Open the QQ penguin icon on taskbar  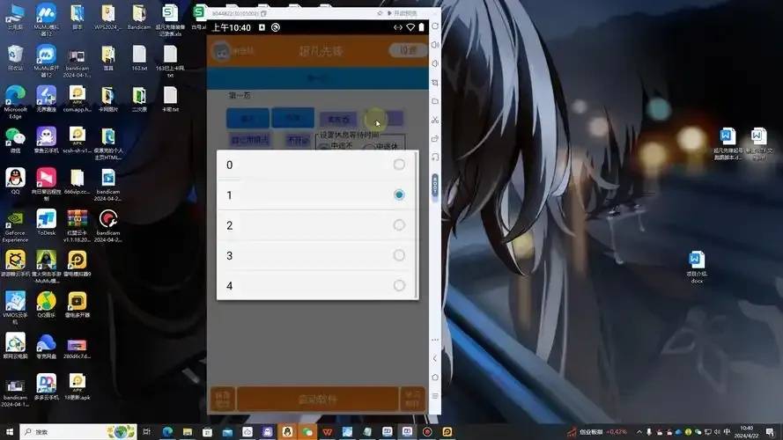[x=287, y=431]
